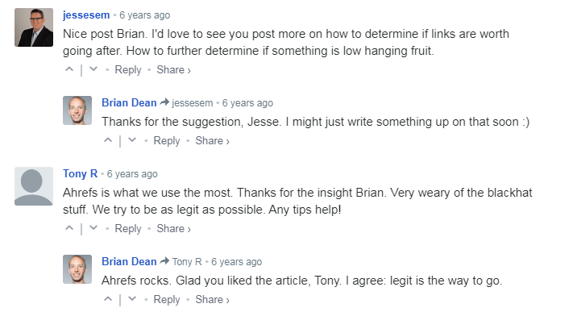Upvote Brian Dean's reply to jessesem
Viewport: 577px width, 312px height.
click(x=108, y=139)
